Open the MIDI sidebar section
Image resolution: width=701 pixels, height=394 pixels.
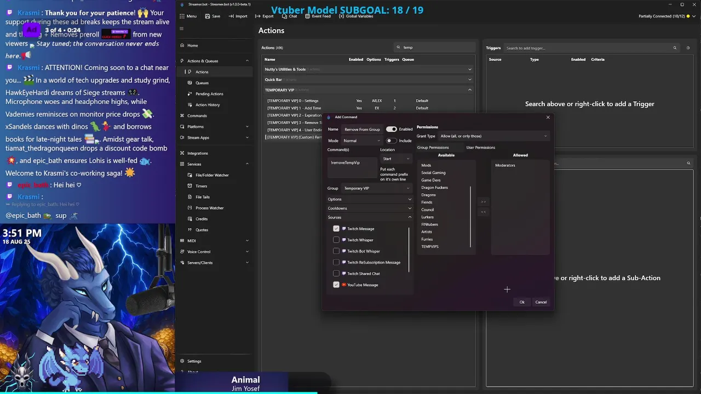pos(215,241)
